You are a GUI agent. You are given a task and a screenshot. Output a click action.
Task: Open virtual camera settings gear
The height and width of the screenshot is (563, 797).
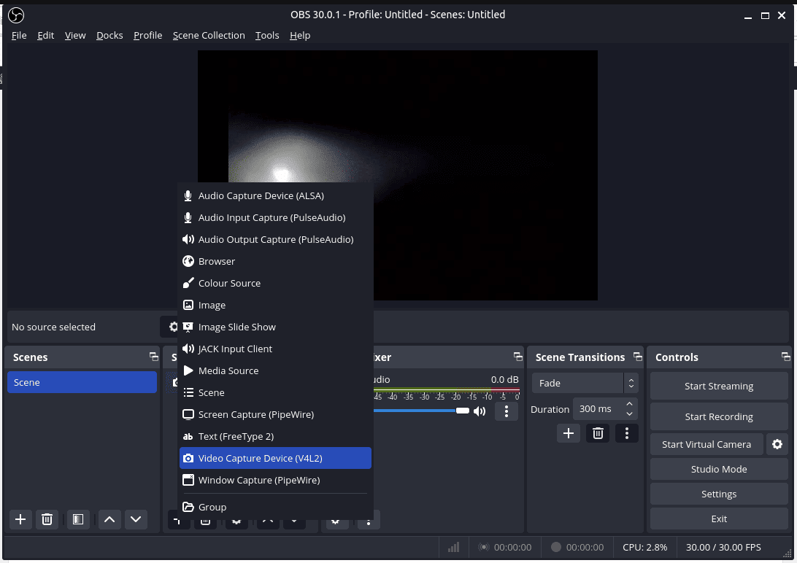click(x=777, y=444)
